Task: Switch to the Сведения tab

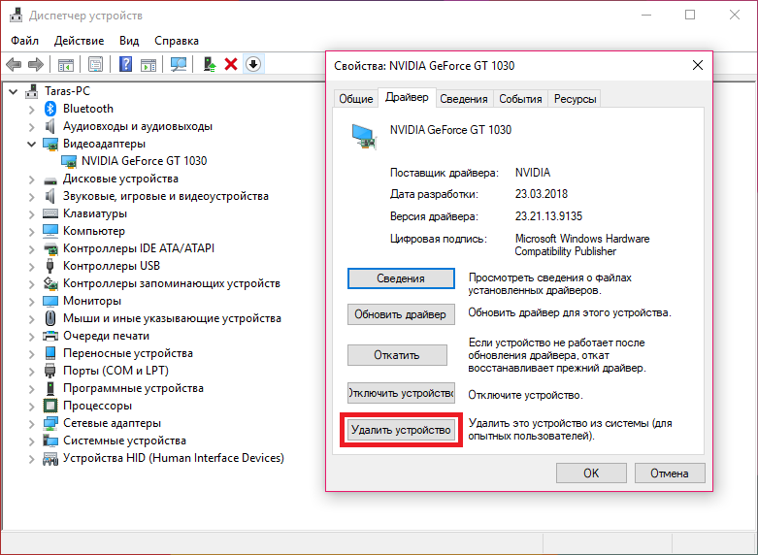Action: (x=464, y=99)
